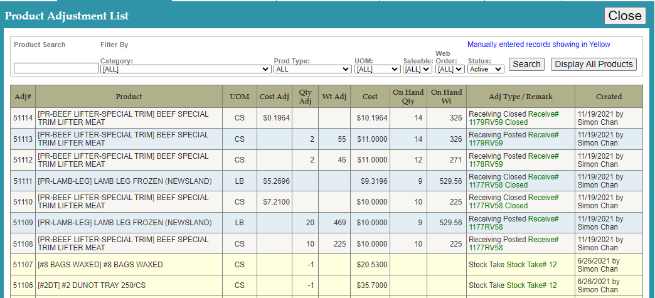Open the Category filter dropdown
The image size is (655, 298).
click(186, 70)
